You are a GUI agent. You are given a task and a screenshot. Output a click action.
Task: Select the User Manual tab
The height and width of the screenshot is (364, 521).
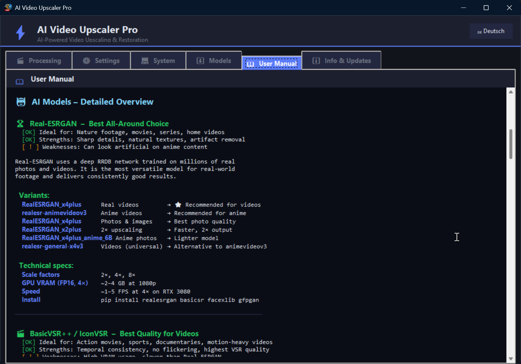(272, 63)
